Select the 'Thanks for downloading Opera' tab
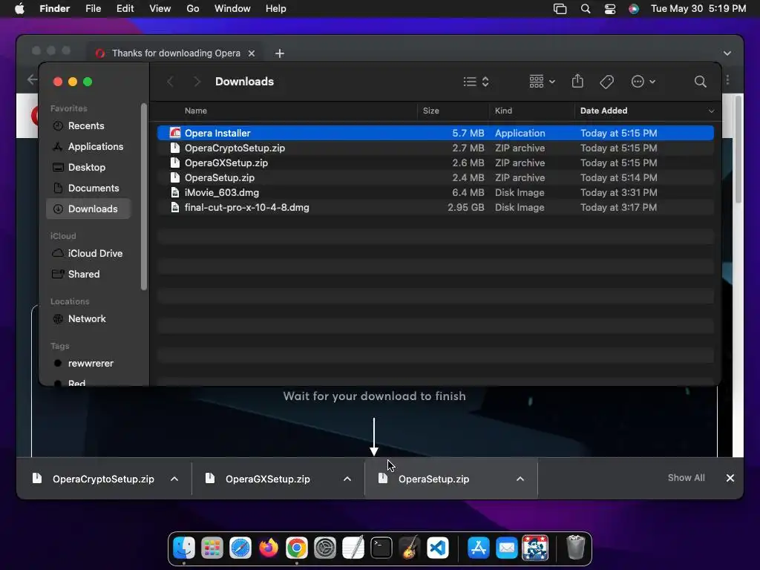Viewport: 760px width, 570px height. click(x=175, y=53)
